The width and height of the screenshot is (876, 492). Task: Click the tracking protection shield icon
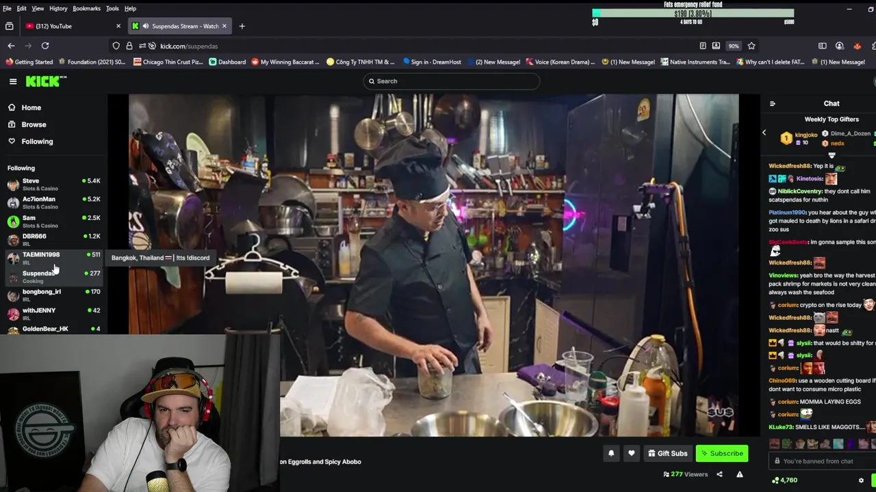click(116, 46)
